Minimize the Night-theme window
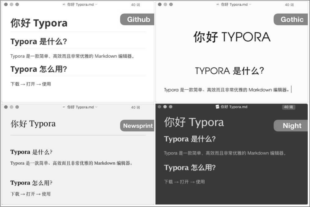310x207 pixels. [x=165, y=107]
